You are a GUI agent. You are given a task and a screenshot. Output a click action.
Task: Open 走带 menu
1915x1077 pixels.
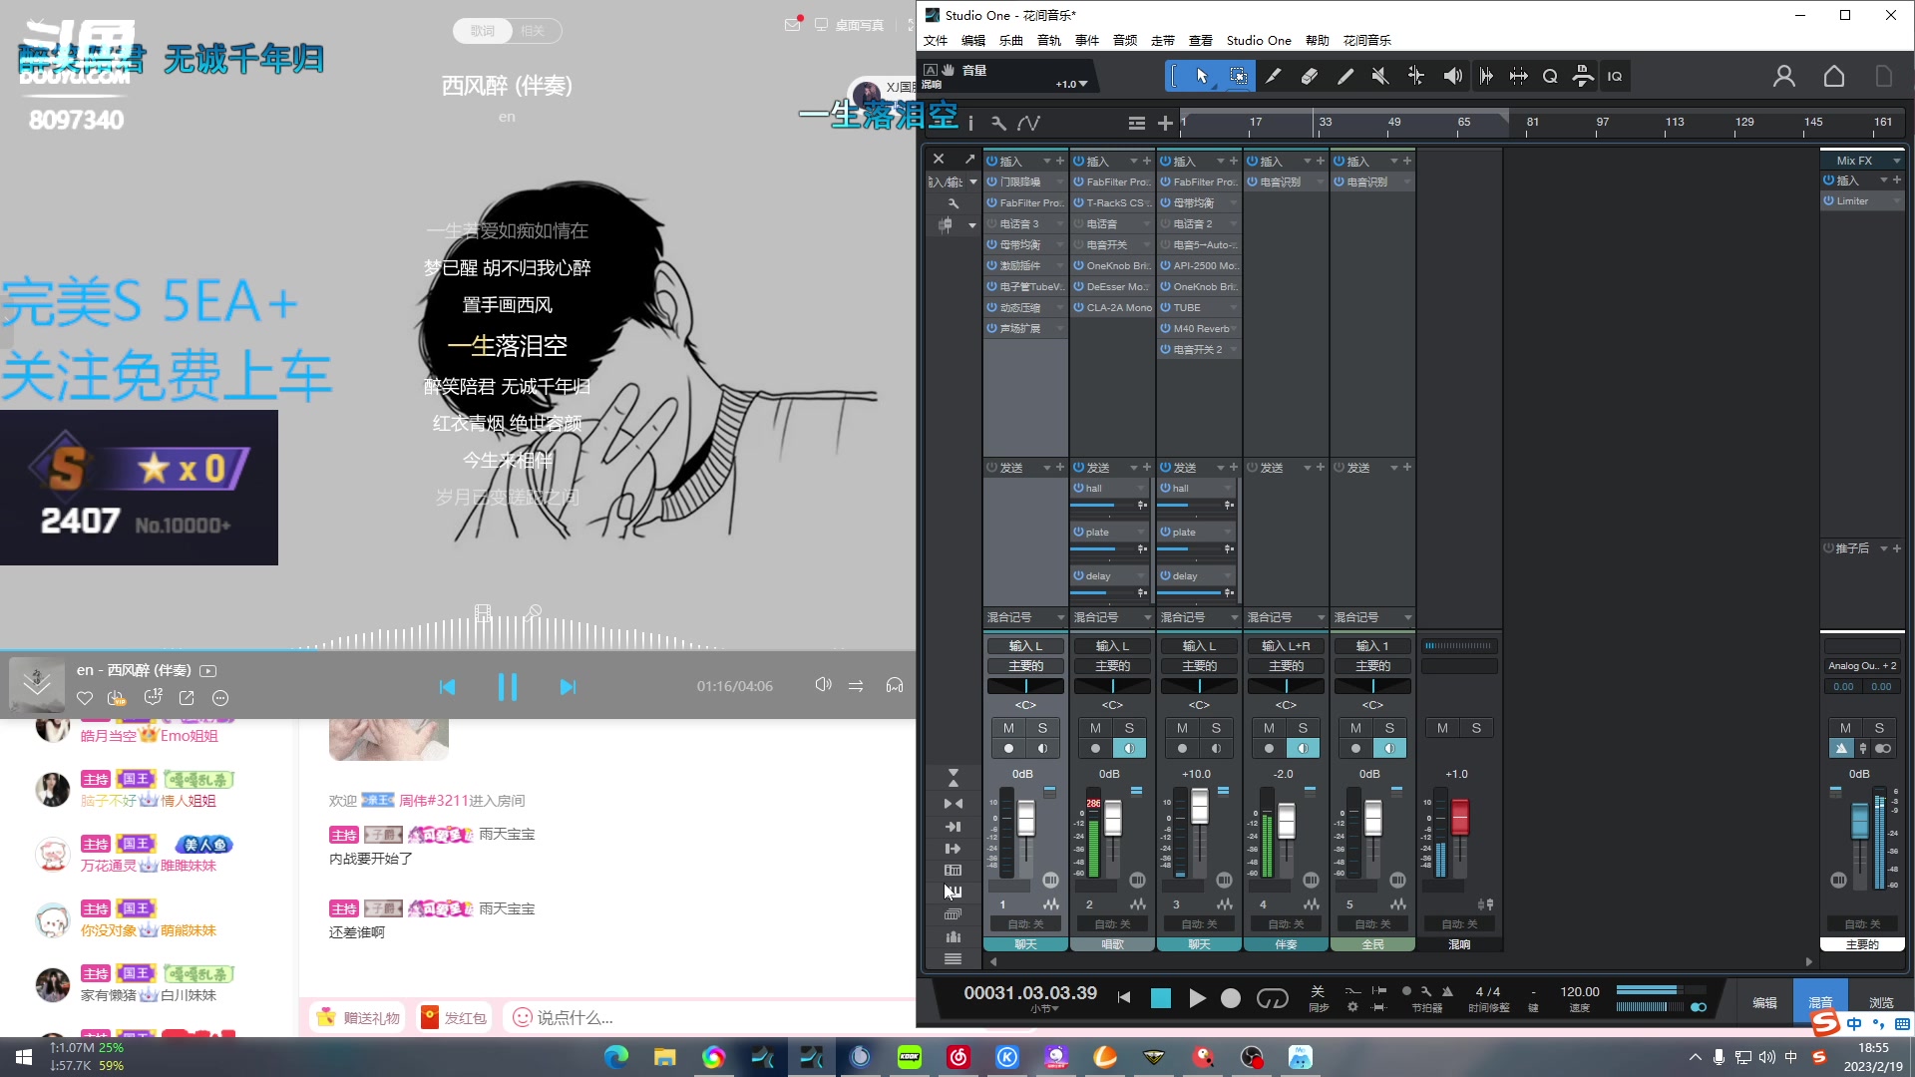(x=1163, y=41)
